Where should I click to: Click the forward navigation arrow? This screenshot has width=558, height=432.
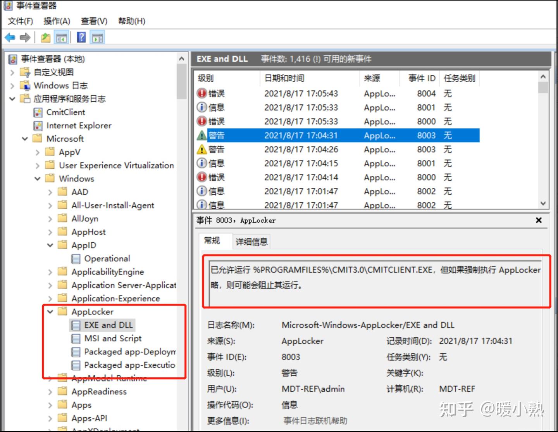[x=24, y=37]
